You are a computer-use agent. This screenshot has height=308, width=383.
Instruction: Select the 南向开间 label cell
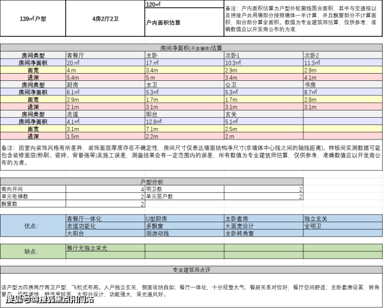click(x=33, y=190)
